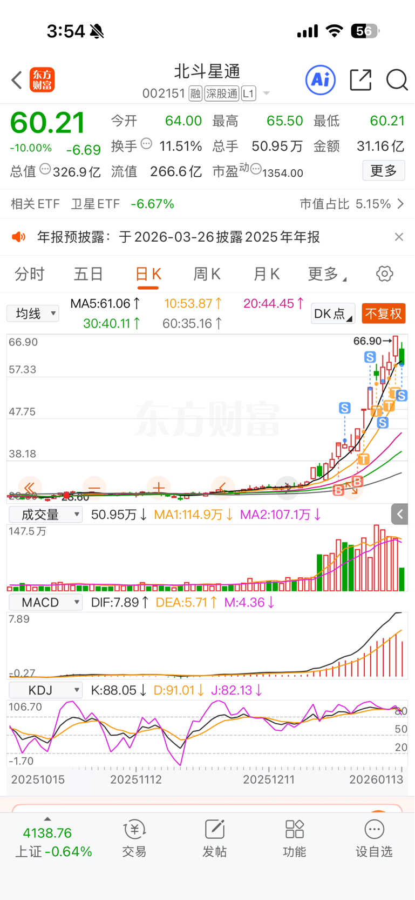Open the Ai assistant icon
Viewport: 415px width, 900px height.
click(321, 80)
